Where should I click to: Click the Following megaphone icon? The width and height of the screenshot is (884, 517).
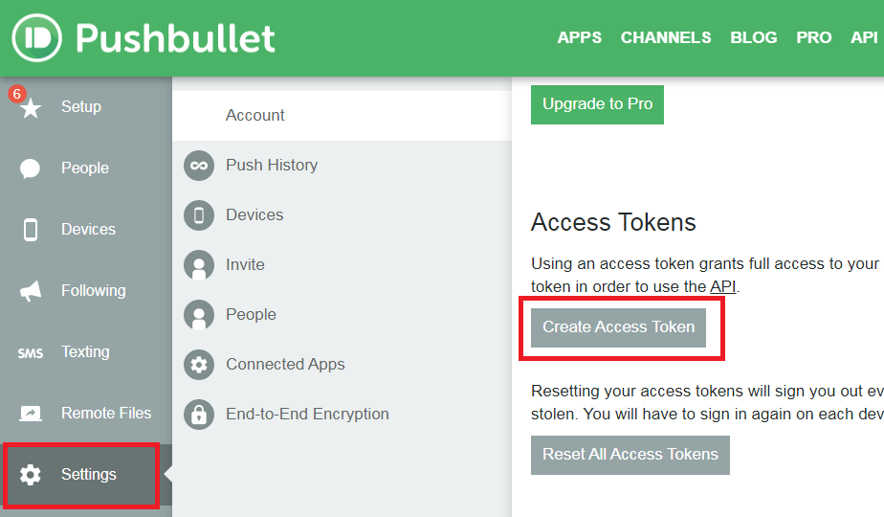click(31, 291)
